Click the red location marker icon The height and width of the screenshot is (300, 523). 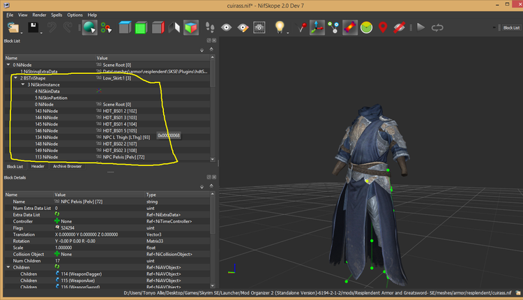[383, 27]
